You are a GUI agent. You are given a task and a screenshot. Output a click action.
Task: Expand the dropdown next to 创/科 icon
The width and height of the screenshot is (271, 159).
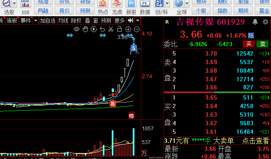point(167,3)
